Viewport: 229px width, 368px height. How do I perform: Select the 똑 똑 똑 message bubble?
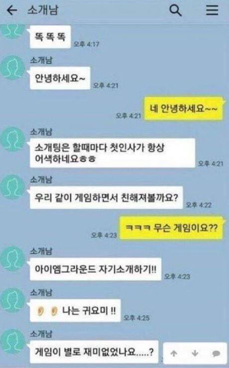point(50,37)
